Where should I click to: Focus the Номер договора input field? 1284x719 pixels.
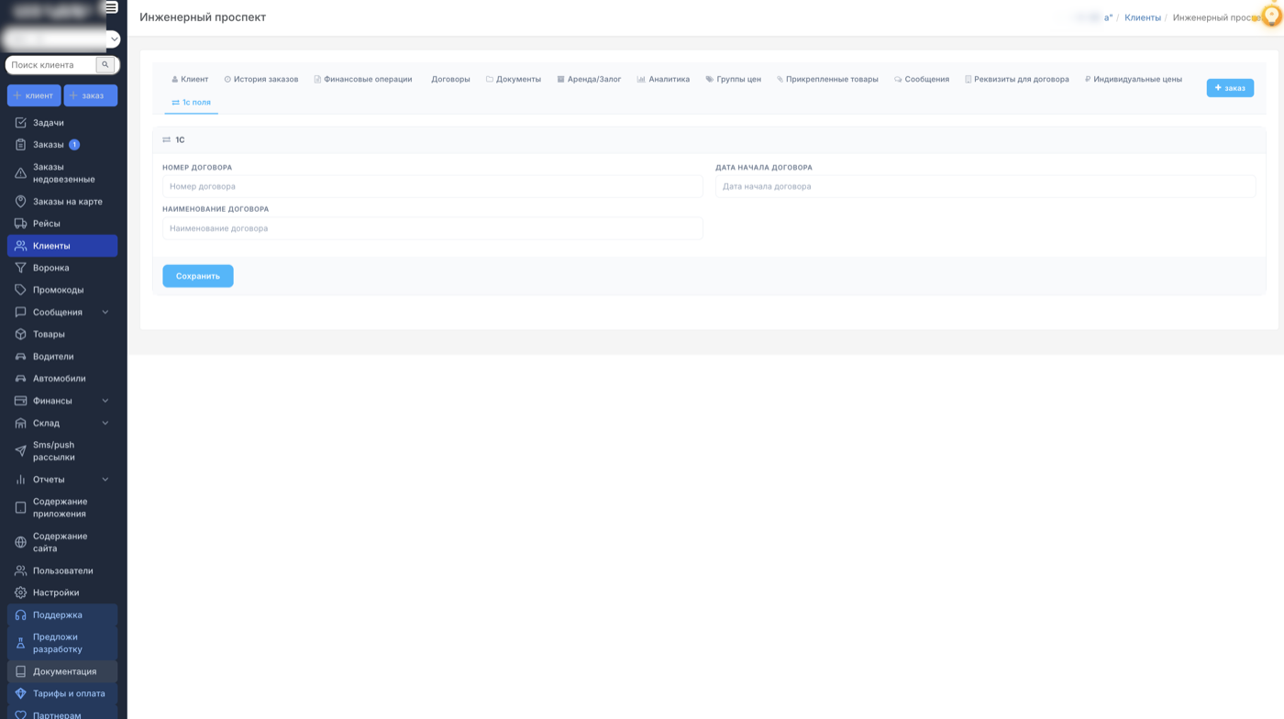click(x=432, y=187)
